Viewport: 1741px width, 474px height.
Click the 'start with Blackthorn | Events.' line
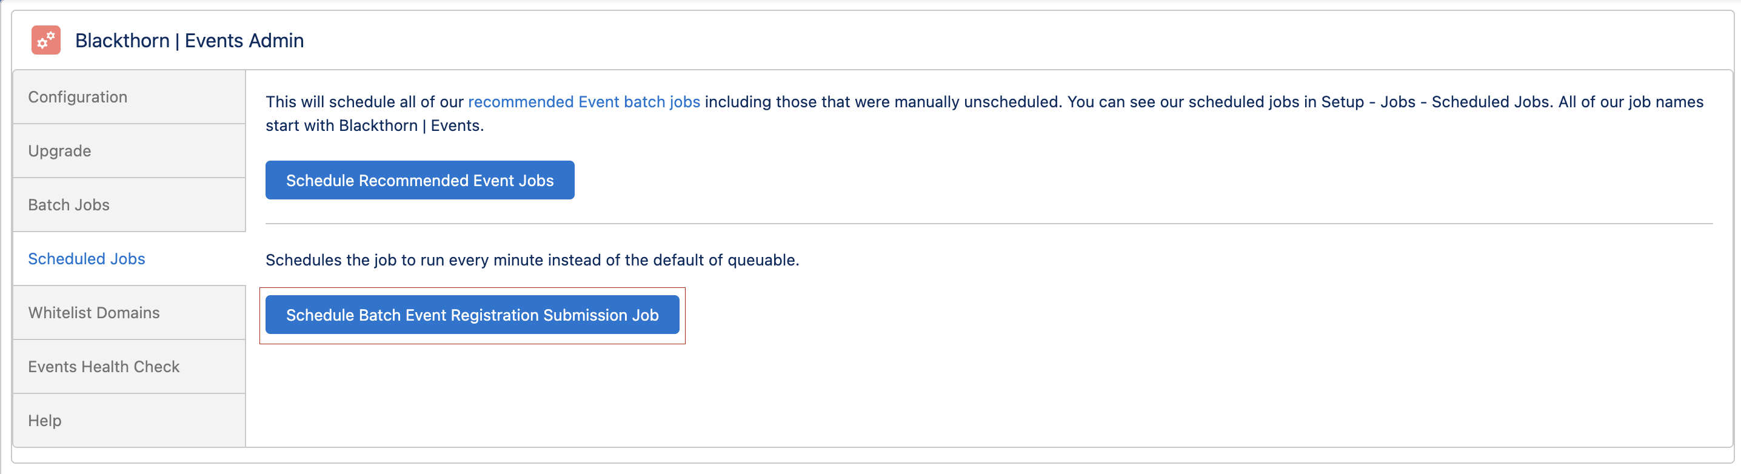click(x=375, y=125)
